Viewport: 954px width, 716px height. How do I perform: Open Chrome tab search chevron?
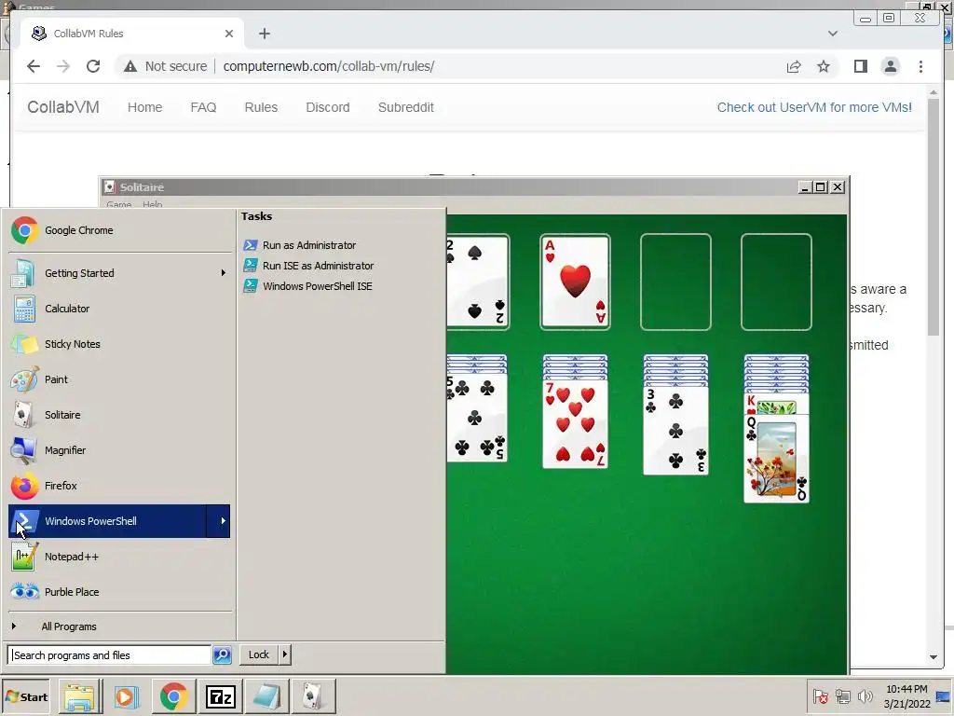coord(832,34)
